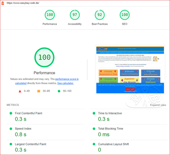Open the Accessibility score gauge 97
The height and width of the screenshot is (155, 170).
(75, 15)
